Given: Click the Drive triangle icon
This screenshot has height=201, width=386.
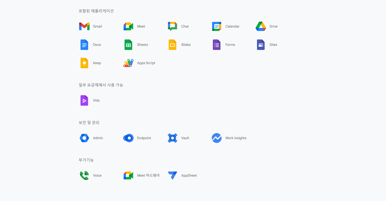Looking at the screenshot, I should (261, 26).
